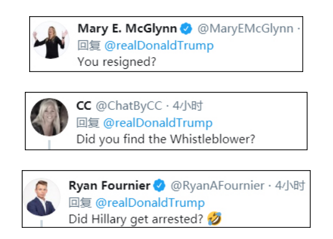This screenshot has height=239, width=333.
Task: Open @realDonaldTrump mention in Ryan's reply
Action: pos(150,203)
